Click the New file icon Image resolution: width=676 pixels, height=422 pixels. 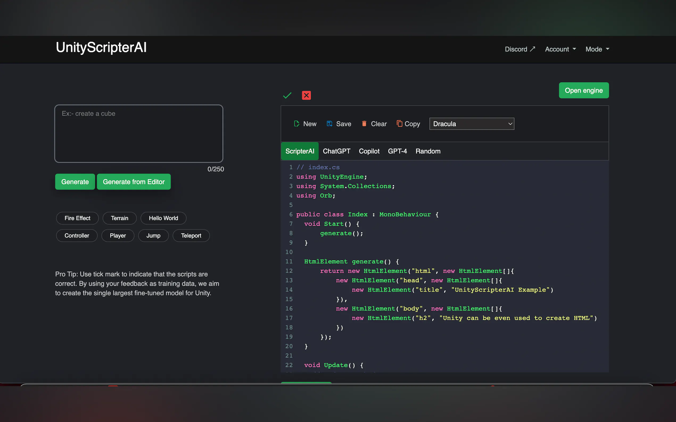tap(296, 124)
